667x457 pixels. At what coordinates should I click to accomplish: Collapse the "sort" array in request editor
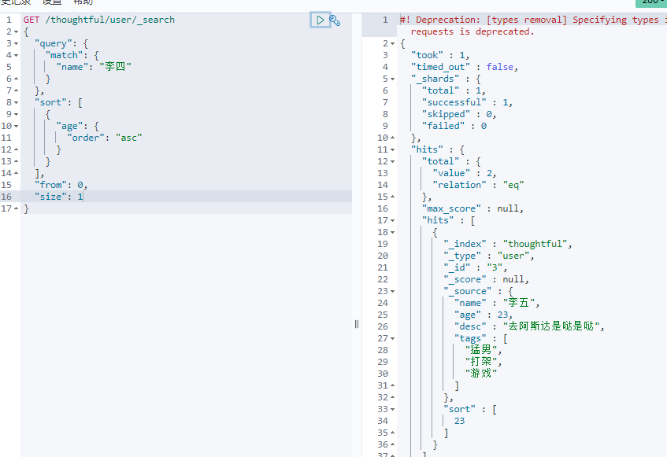(17, 102)
